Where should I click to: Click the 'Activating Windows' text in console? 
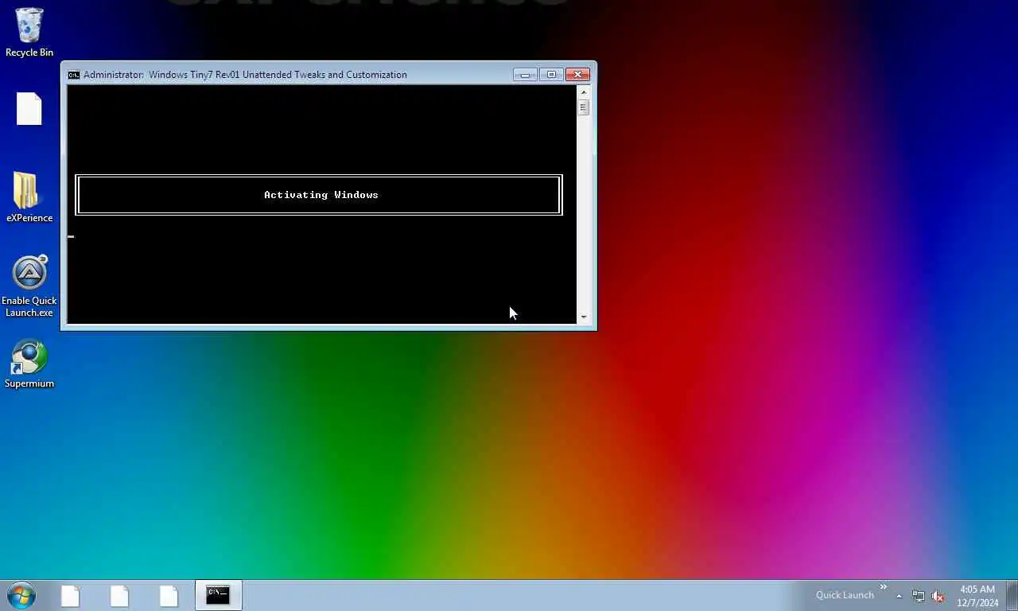click(x=321, y=195)
